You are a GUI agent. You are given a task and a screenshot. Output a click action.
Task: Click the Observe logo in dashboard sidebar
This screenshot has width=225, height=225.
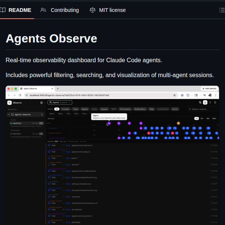[x=9, y=102]
